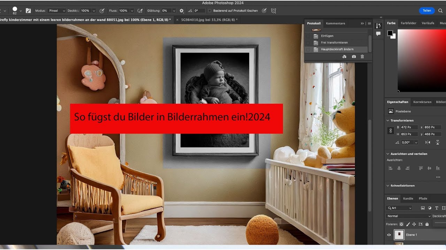Check 'Basierend auf Protokoll löschen' checkbox
The image size is (446, 250).
[x=210, y=11]
